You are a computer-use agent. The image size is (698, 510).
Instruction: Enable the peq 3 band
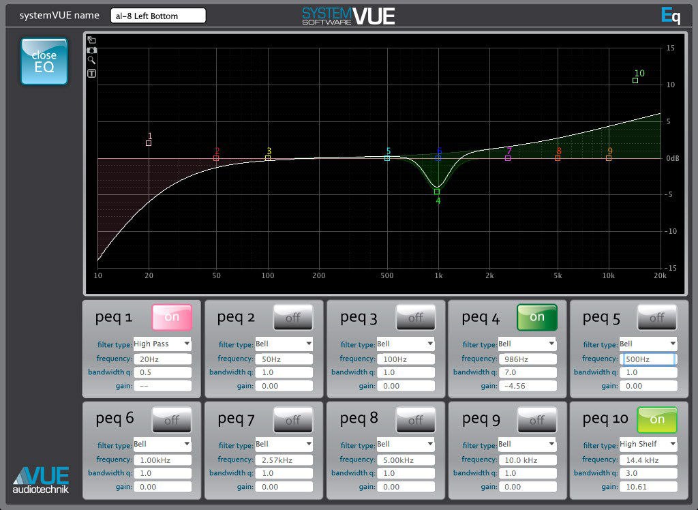point(415,316)
